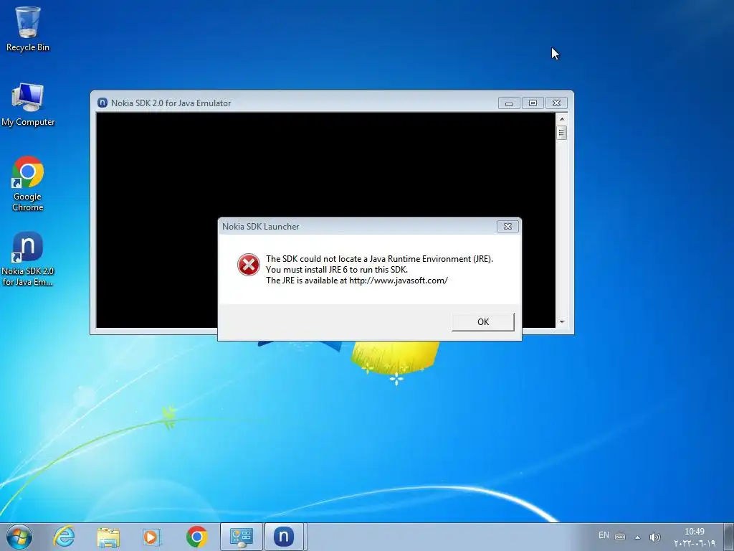734x551 pixels.
Task: Show hidden system tray icons
Action: [x=637, y=537]
